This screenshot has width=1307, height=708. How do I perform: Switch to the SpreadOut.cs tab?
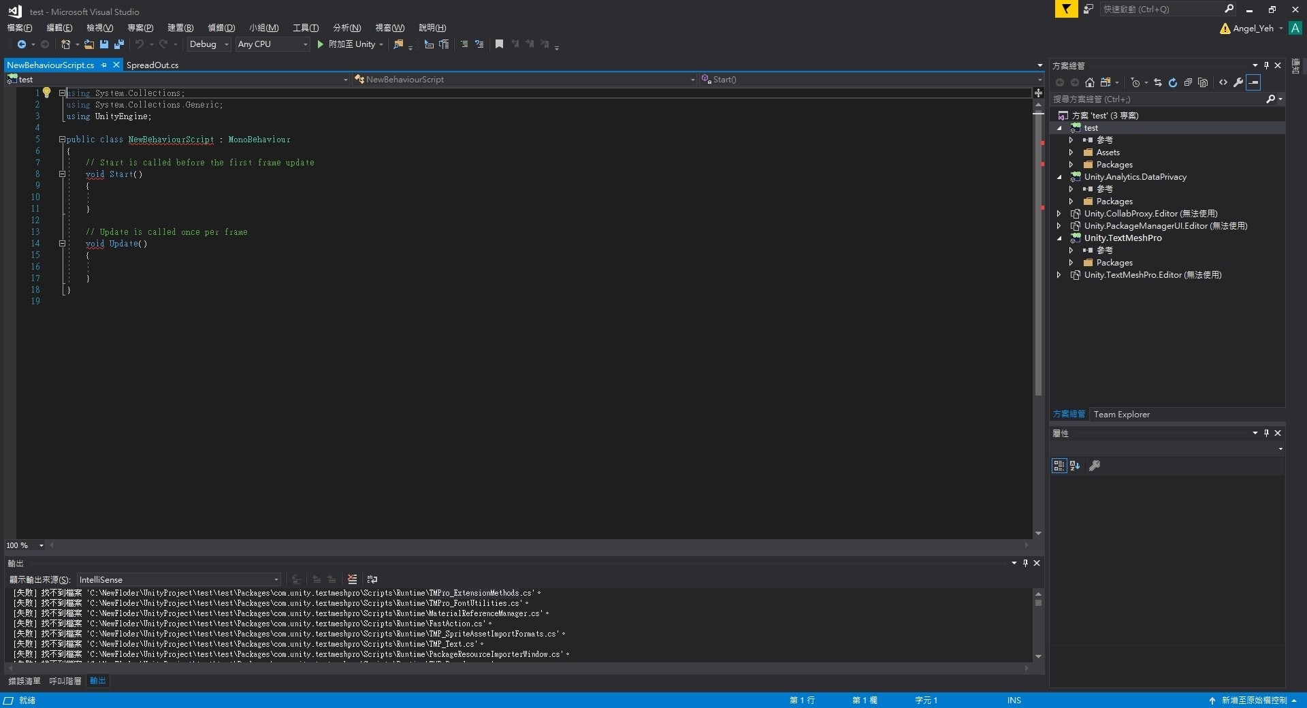coord(152,65)
